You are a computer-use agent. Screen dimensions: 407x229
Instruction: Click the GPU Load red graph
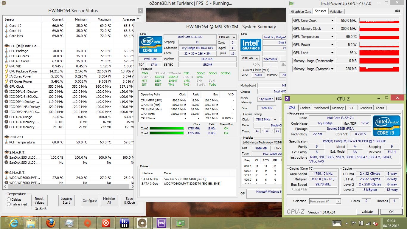point(379,53)
